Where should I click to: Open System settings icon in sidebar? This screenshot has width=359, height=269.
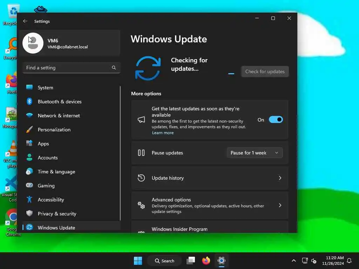click(x=29, y=87)
